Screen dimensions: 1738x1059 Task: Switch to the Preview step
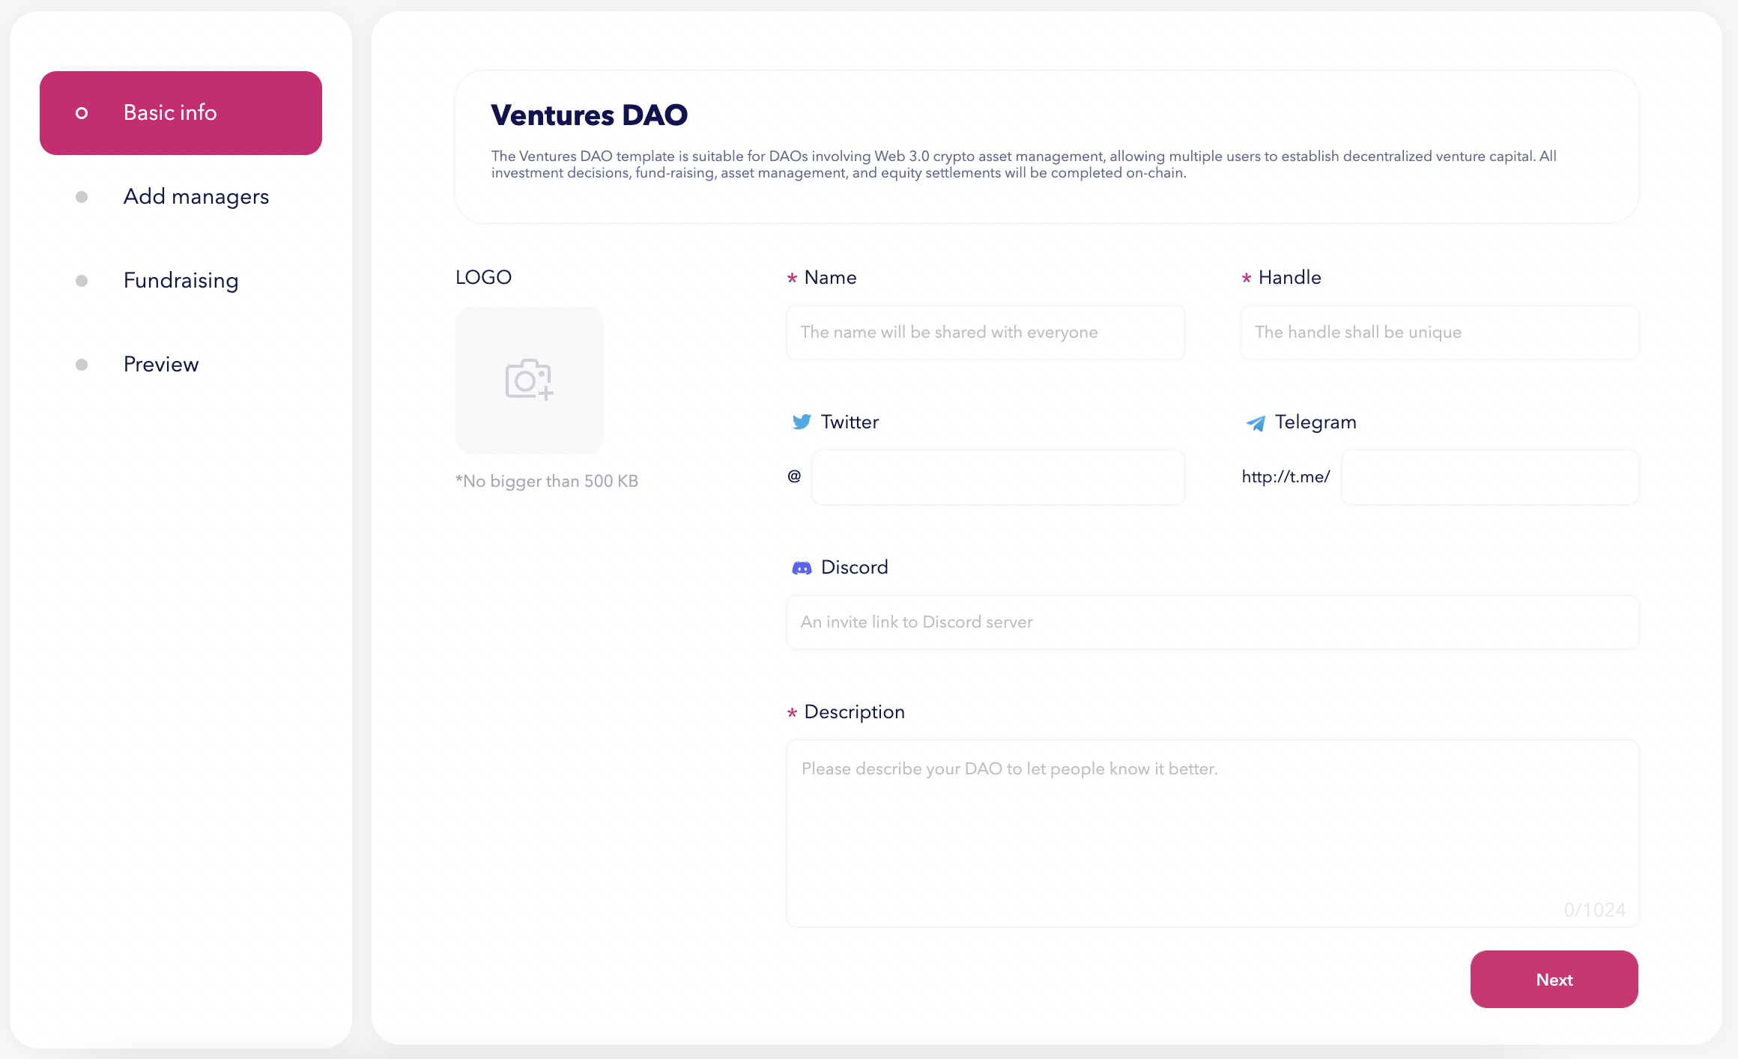click(x=181, y=365)
